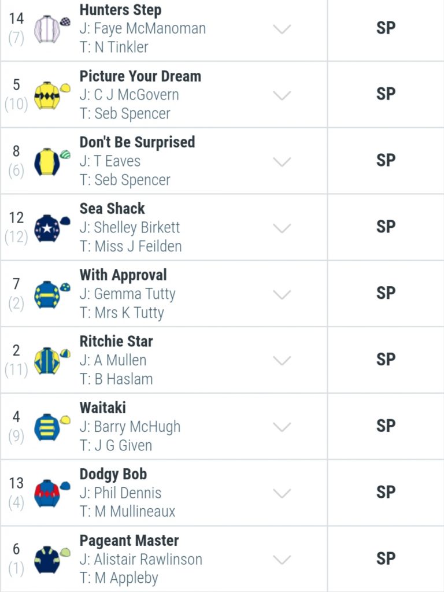Click Ritchie Star striped silks icon
The image size is (444, 592).
click(x=51, y=361)
